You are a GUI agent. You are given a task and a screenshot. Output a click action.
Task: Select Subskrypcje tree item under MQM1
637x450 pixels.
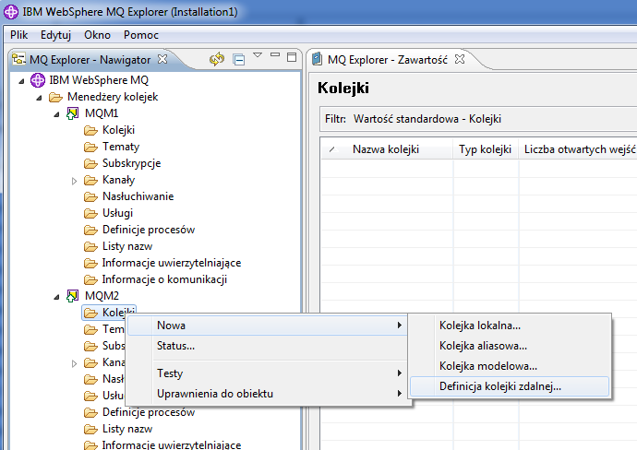tap(131, 163)
